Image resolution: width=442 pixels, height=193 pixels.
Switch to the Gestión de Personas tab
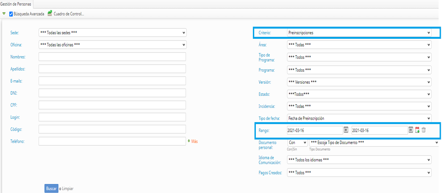point(16,4)
